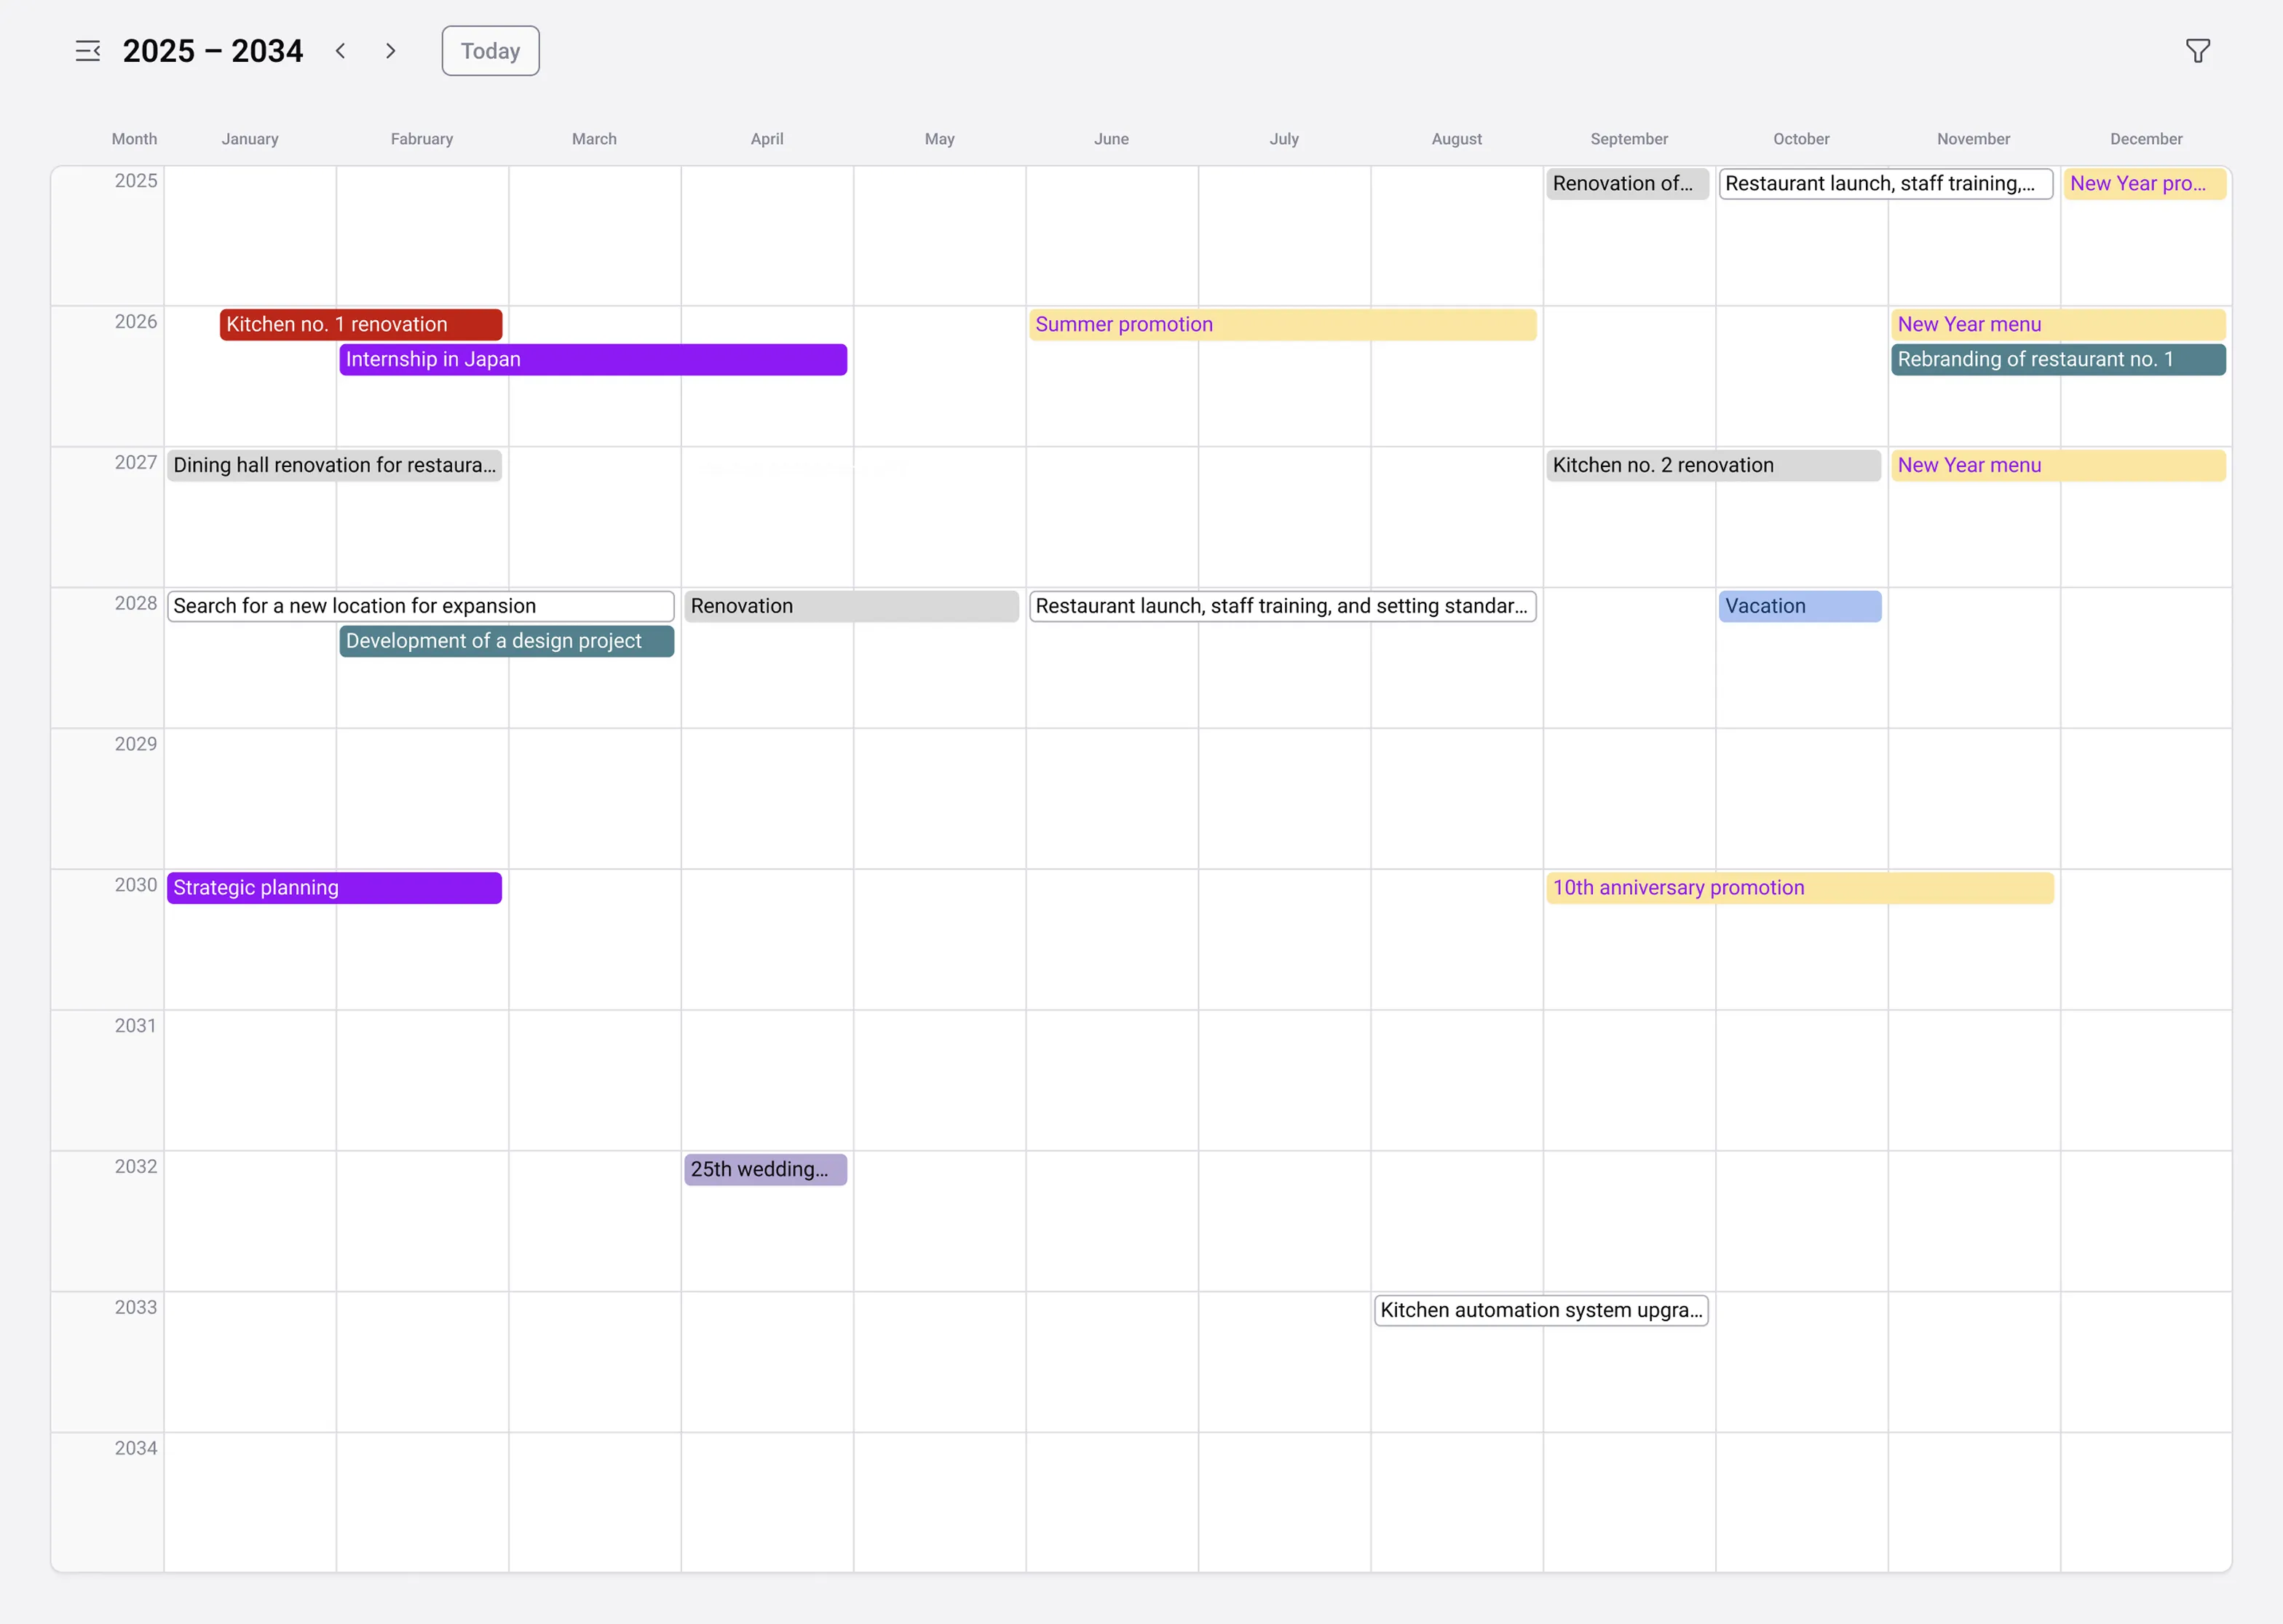This screenshot has height=1624, width=2283.
Task: Click the Vacation event in 2028
Action: click(x=1799, y=606)
